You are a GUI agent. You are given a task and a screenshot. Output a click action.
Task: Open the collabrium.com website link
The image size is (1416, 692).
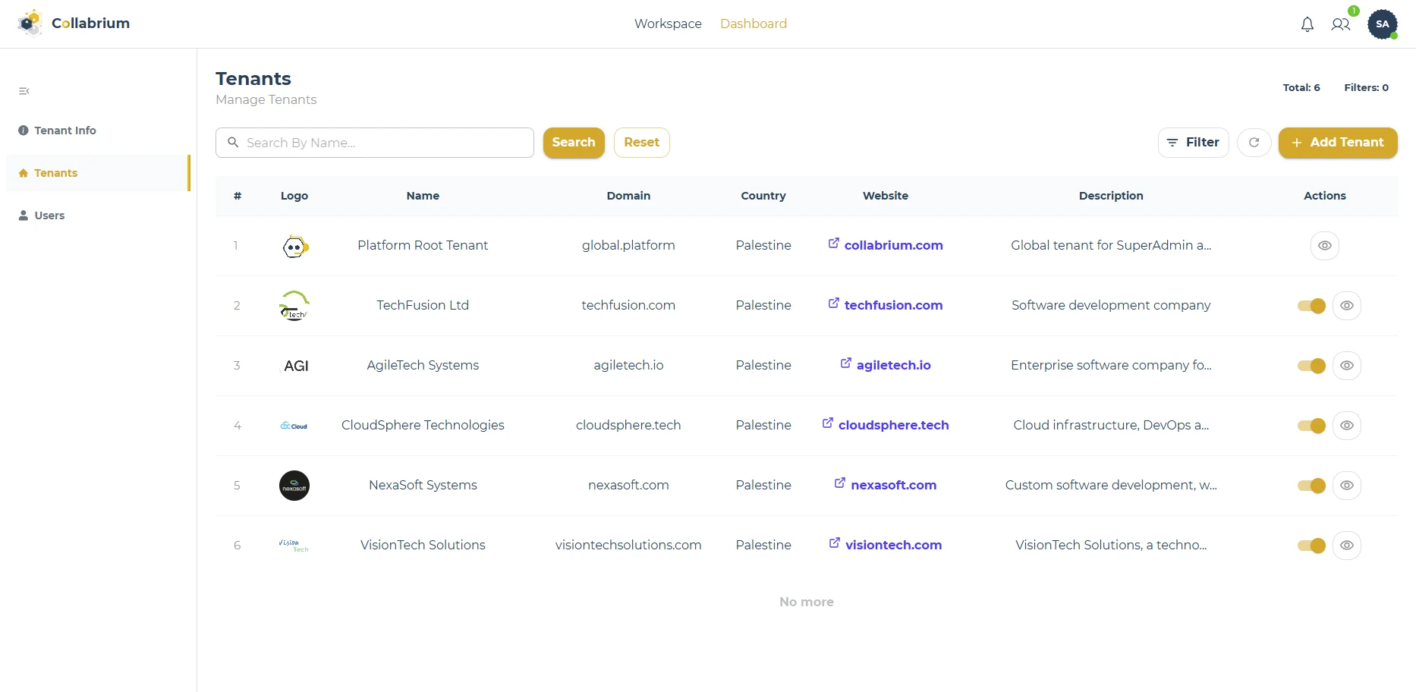tap(886, 245)
